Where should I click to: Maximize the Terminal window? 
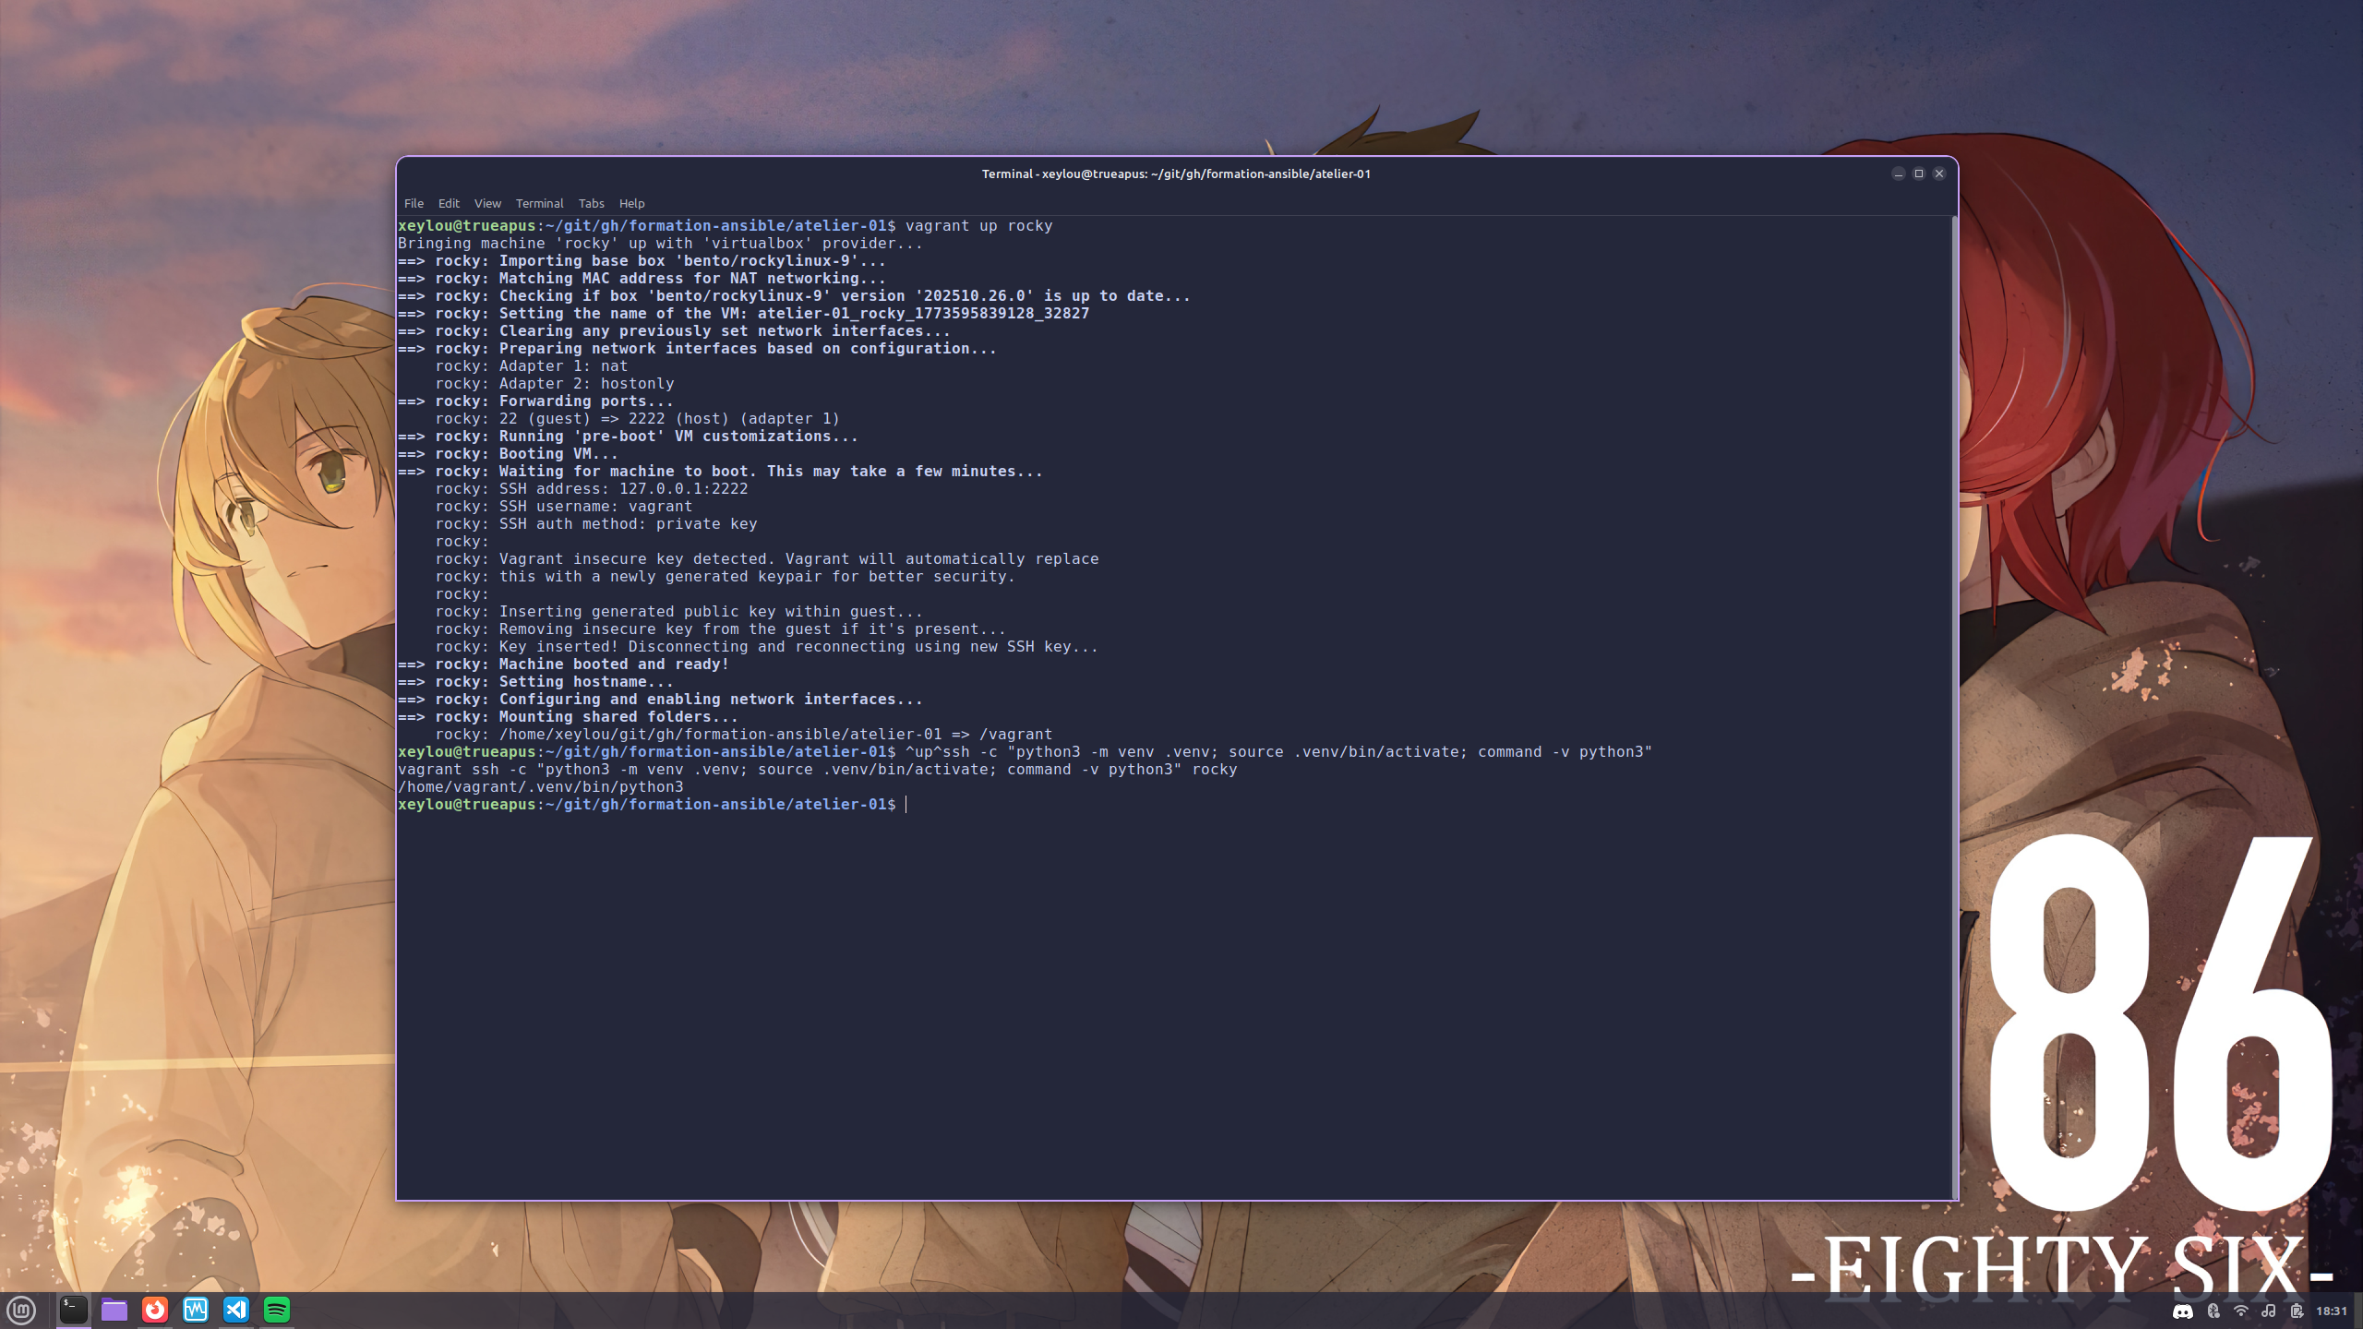(1918, 174)
